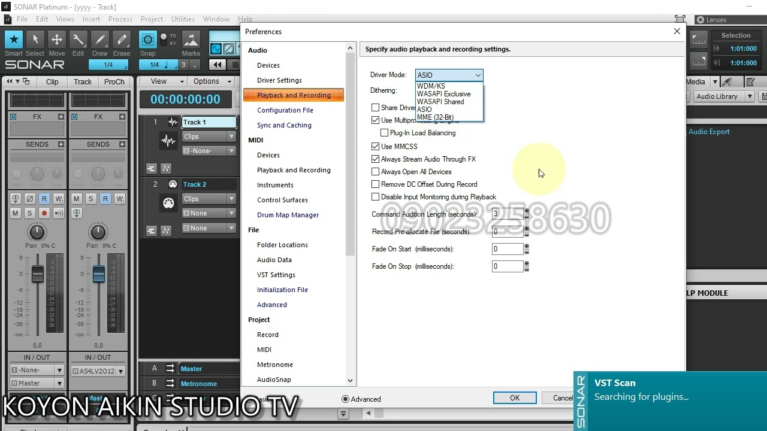Enable automation read on first strip
This screenshot has height=431, width=767.
point(44,199)
